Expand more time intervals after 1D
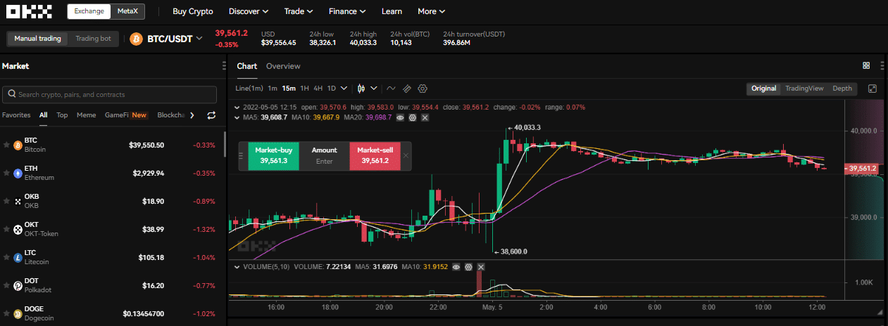888x326 pixels. pyautogui.click(x=344, y=89)
